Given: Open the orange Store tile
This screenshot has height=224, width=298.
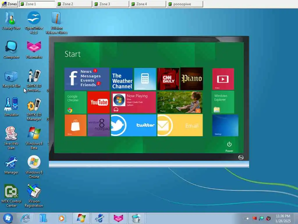Looking at the screenshot, I should click(76, 125).
